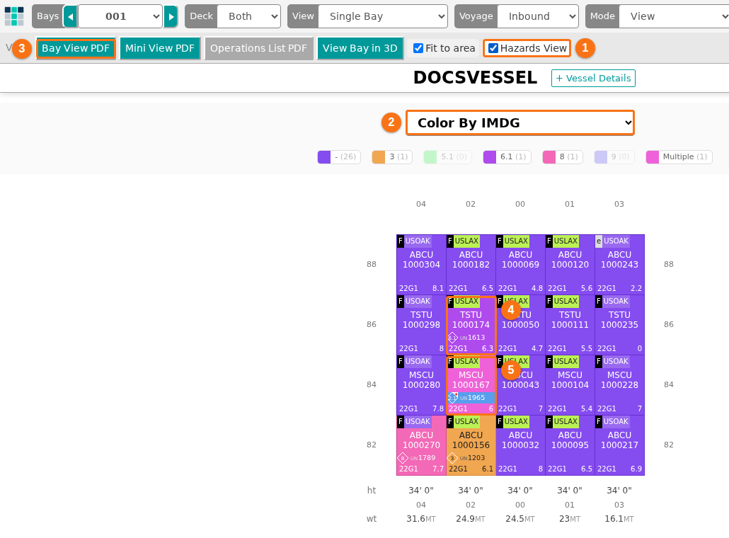Click Mini View PDF button
The width and height of the screenshot is (729, 538).
(160, 48)
